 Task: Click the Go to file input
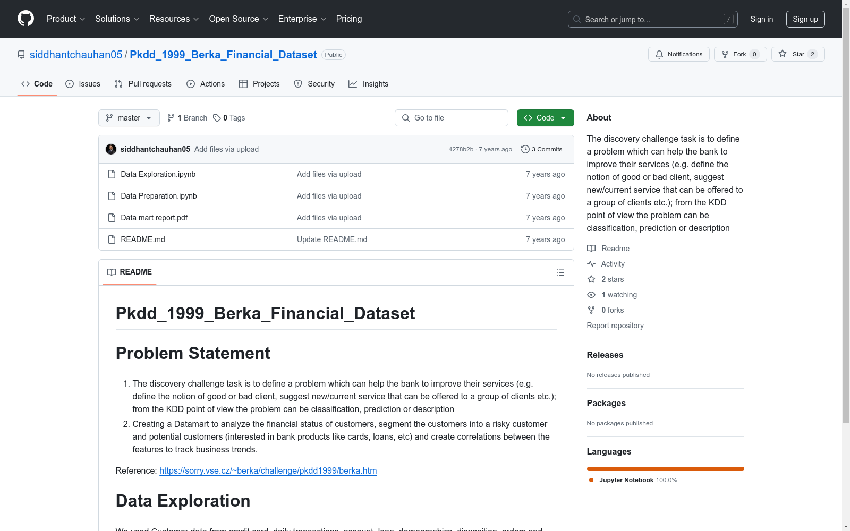click(x=452, y=118)
